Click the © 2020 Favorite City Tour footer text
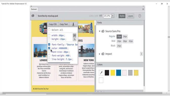 pos(41,89)
